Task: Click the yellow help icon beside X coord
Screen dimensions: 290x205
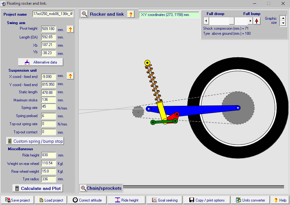Action: click(70, 76)
